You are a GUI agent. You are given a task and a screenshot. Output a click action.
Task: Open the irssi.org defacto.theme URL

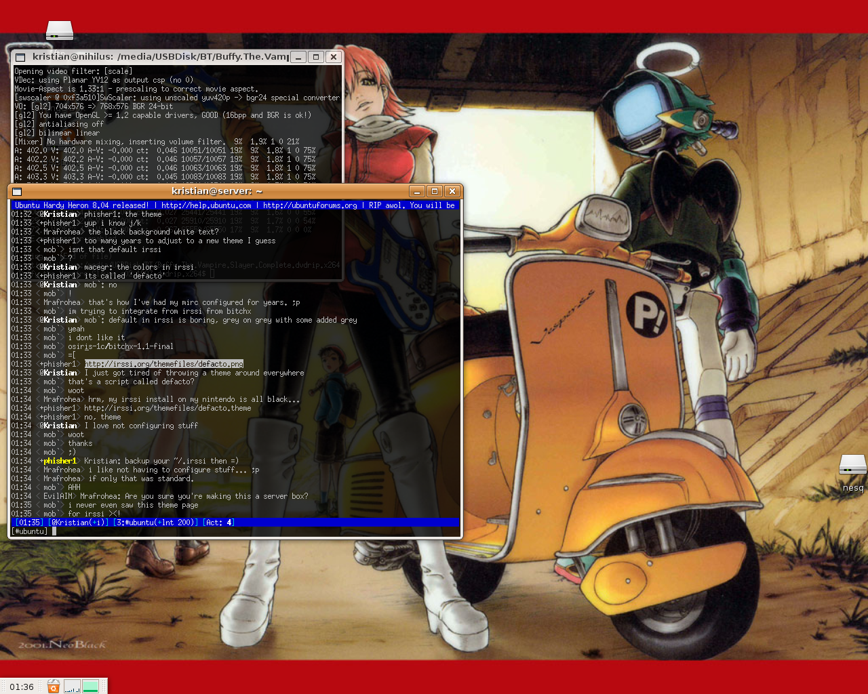(x=167, y=408)
